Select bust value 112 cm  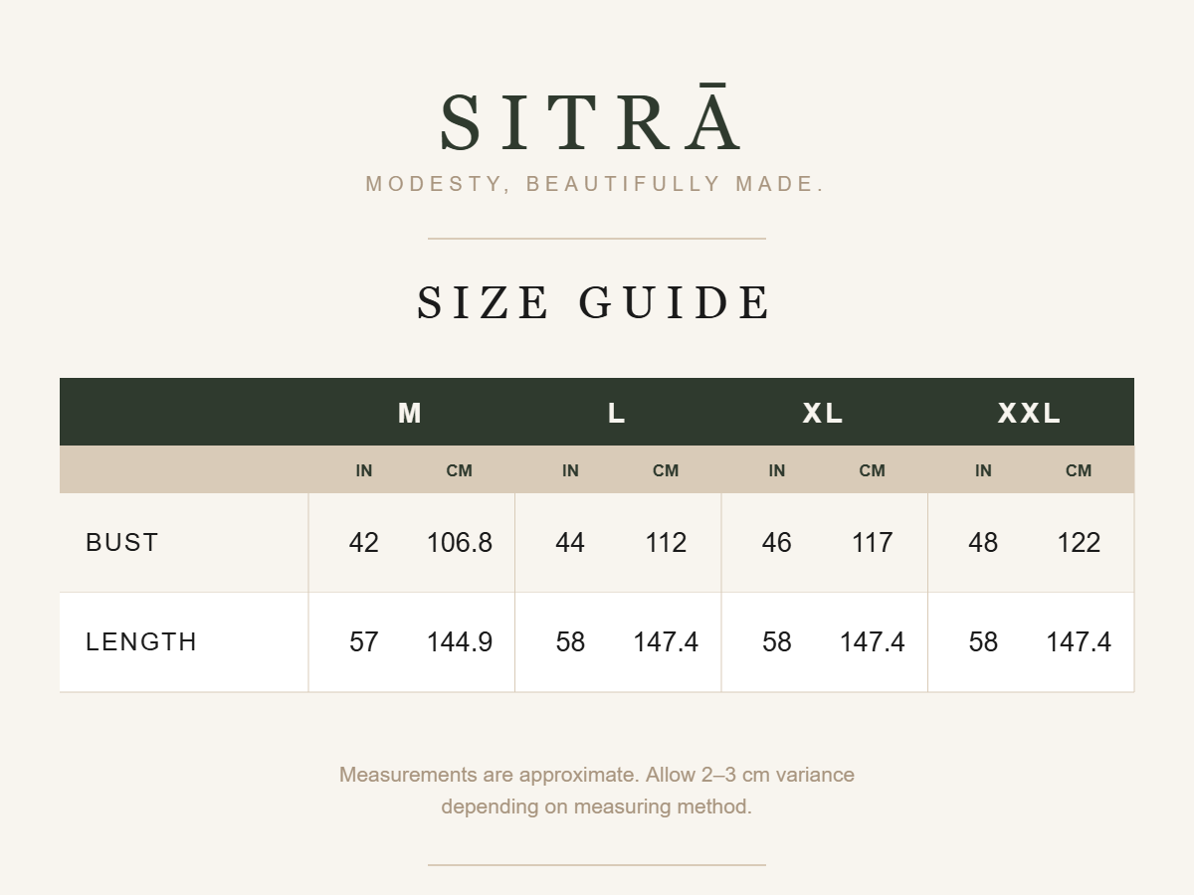point(666,542)
